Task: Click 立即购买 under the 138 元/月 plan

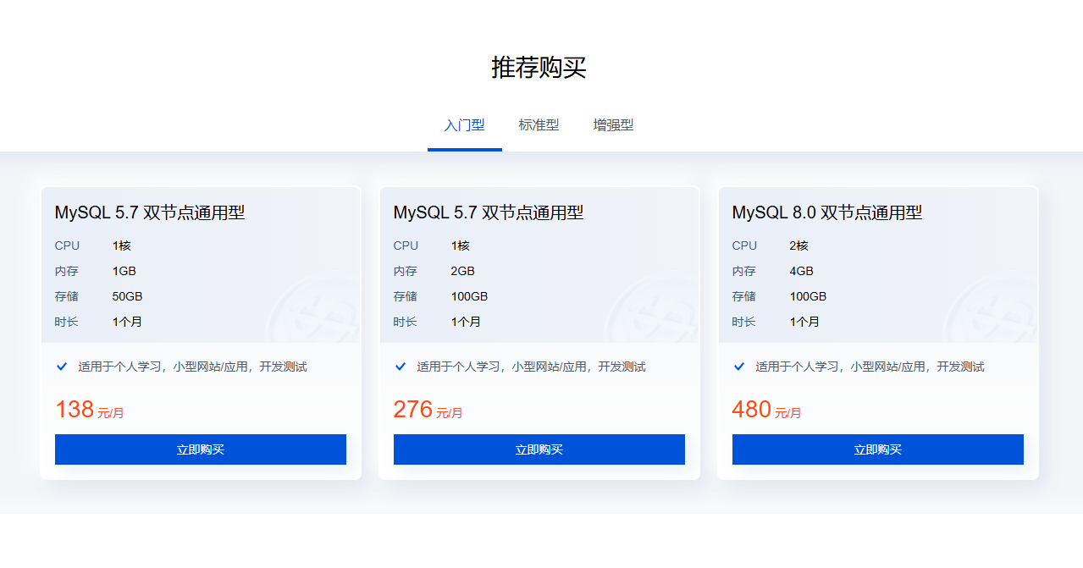Action: click(x=201, y=449)
